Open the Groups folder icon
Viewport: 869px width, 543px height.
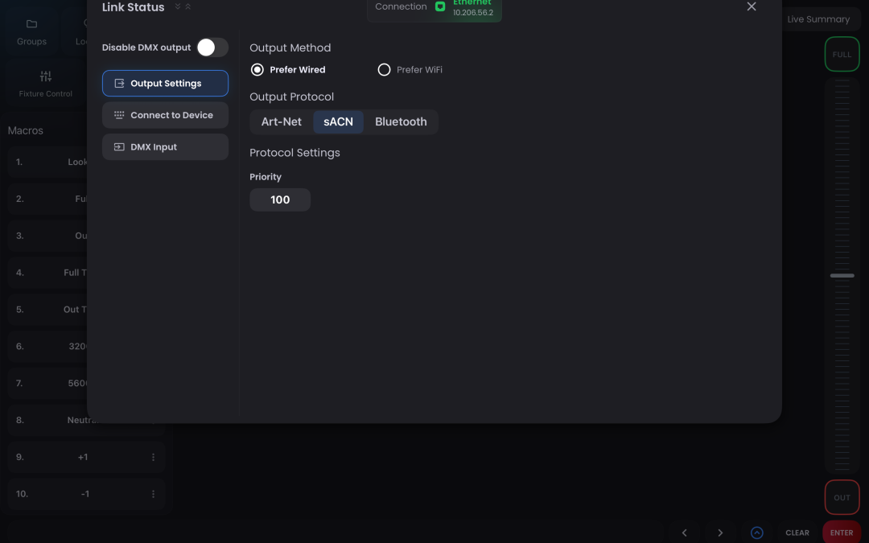[x=31, y=24]
